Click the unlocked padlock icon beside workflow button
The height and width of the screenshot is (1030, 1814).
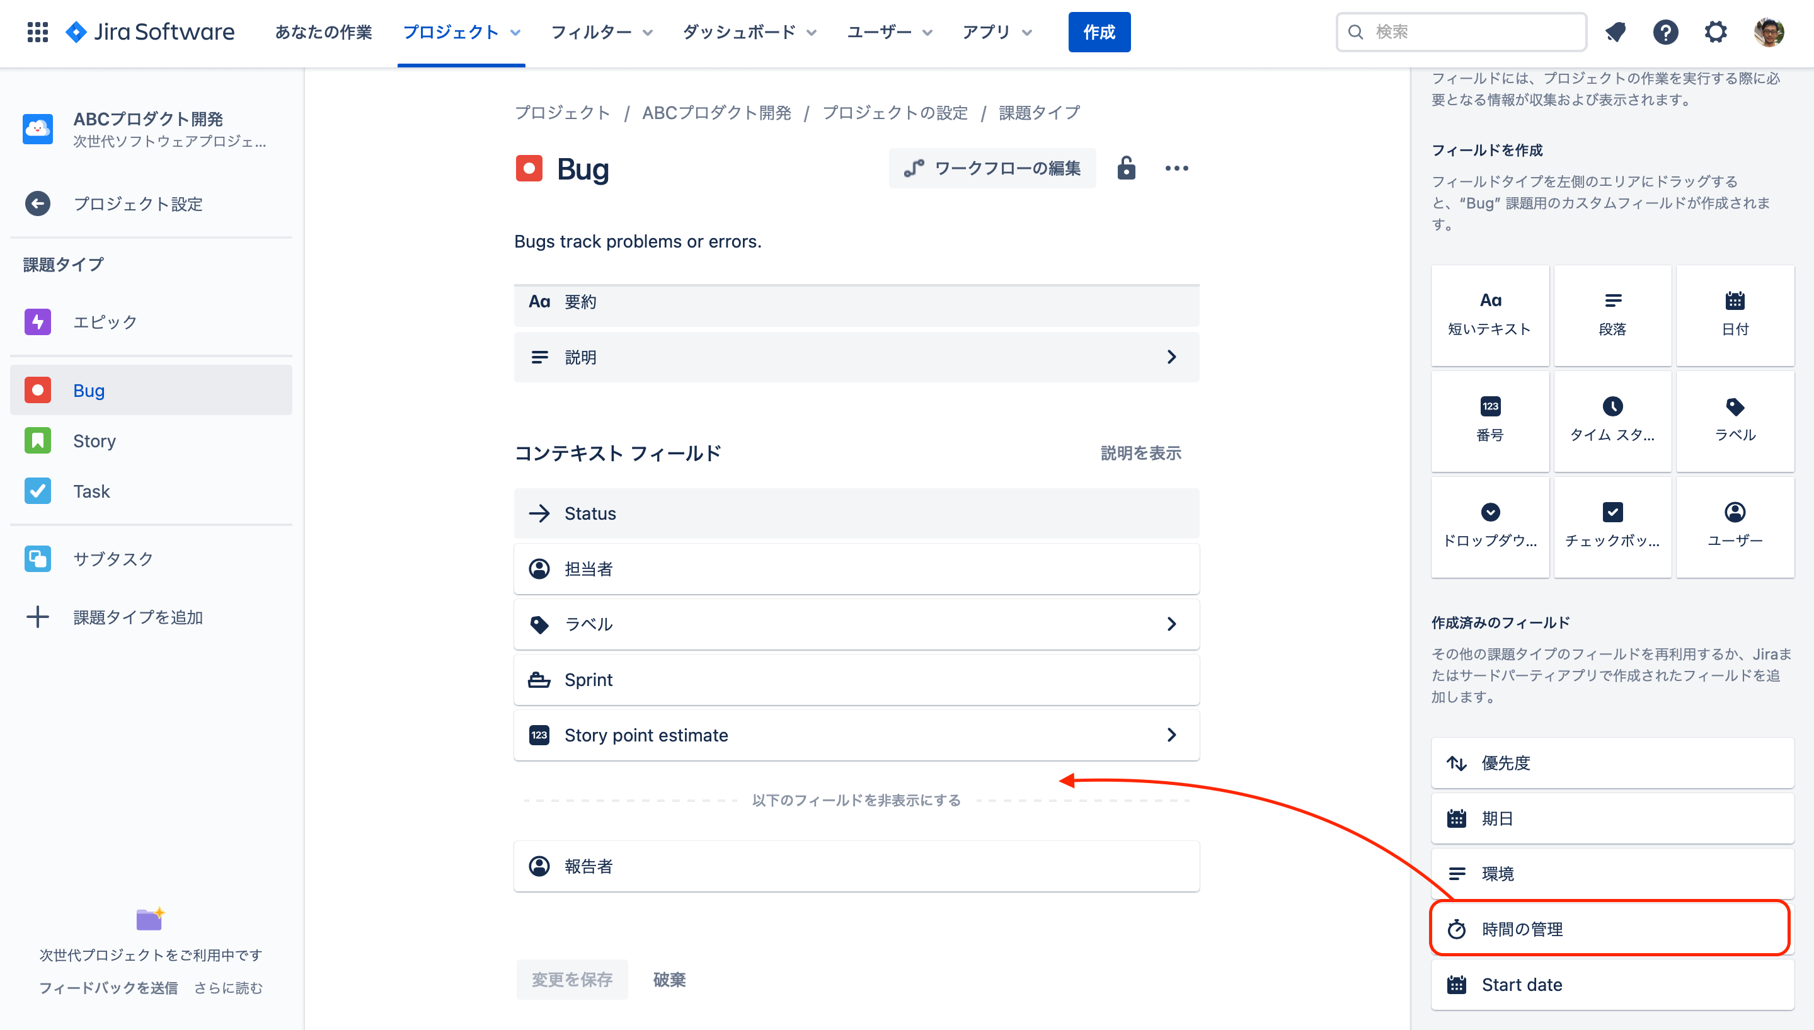1127,168
